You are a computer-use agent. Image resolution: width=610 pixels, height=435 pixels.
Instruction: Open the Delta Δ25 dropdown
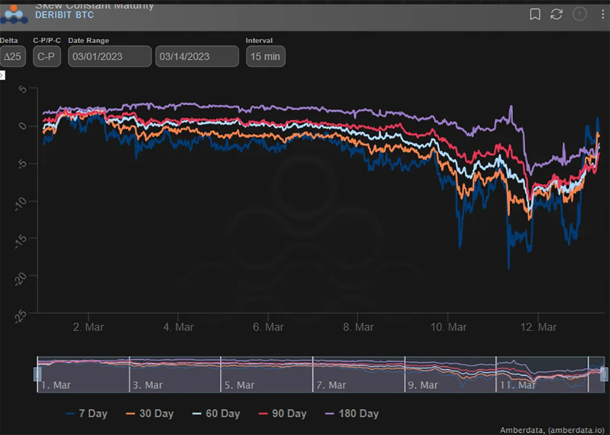coord(13,57)
